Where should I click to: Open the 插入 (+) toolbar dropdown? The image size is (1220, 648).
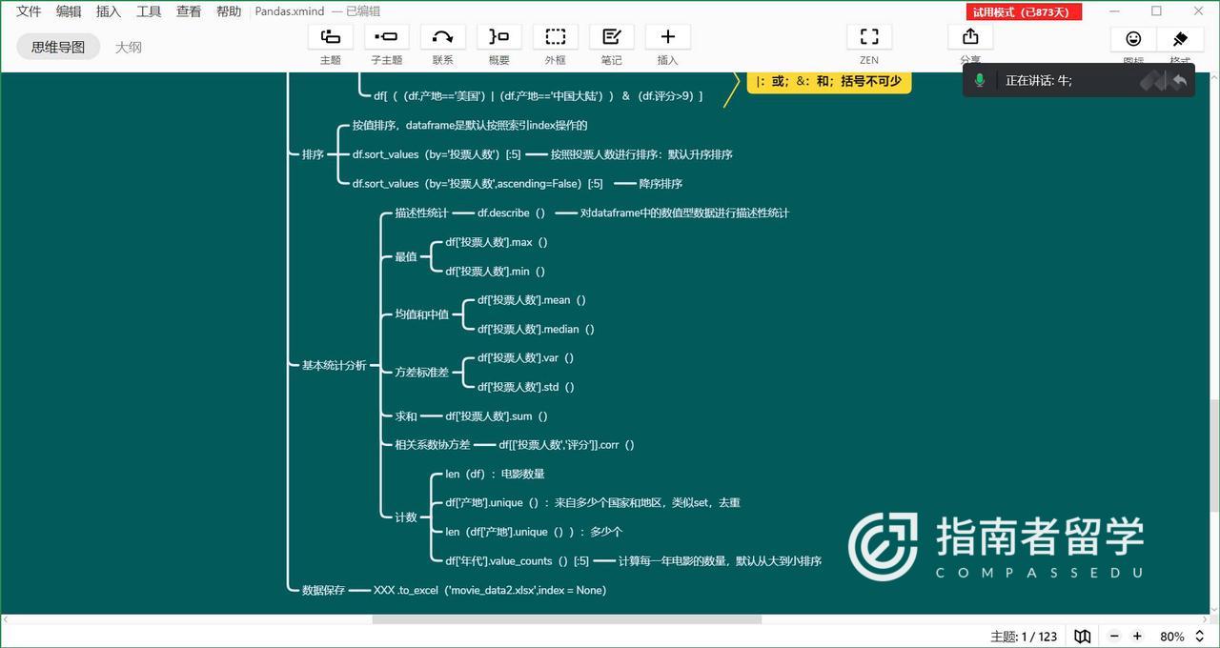click(667, 37)
